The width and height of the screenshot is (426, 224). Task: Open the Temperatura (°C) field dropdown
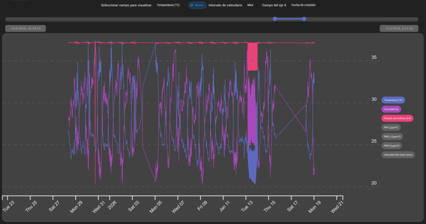(170, 5)
